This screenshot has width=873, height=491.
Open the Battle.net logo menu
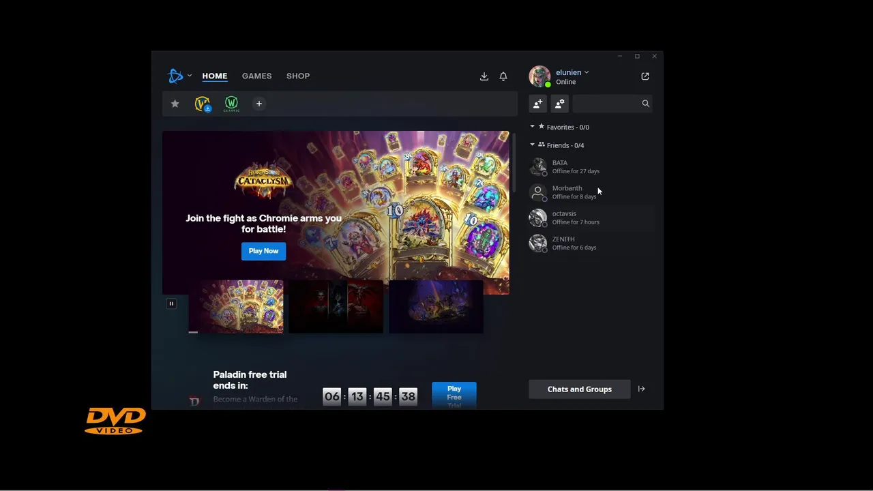pos(176,76)
